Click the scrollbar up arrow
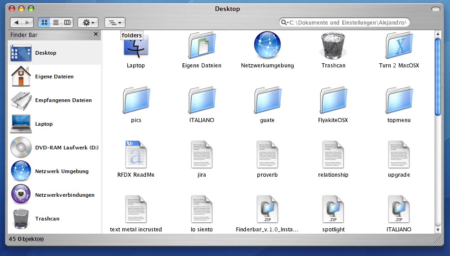Viewport: 450px width, 256px height. [x=438, y=34]
